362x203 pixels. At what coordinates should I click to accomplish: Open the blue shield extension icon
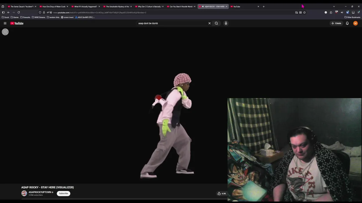[348, 12]
